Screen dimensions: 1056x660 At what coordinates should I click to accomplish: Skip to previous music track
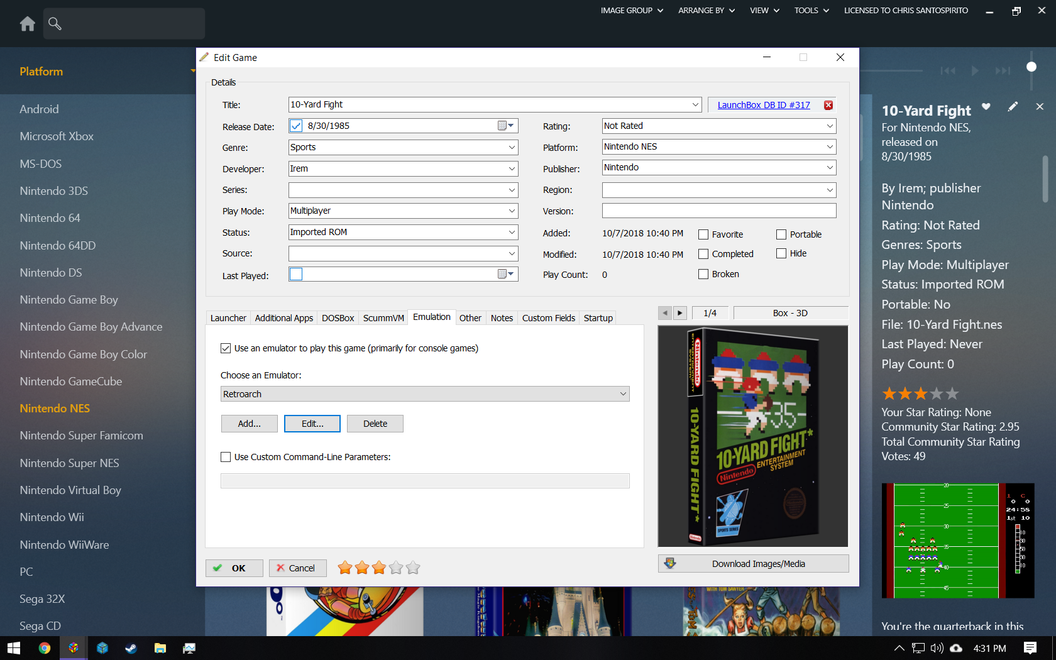click(x=948, y=70)
